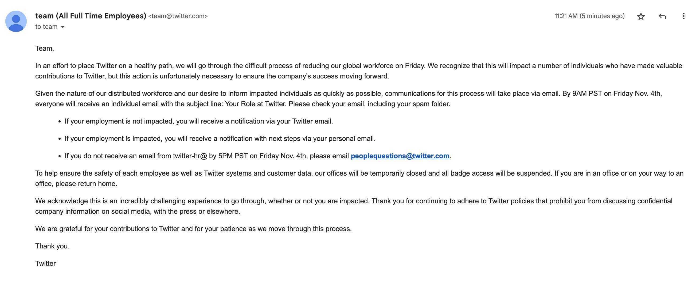Open the peoplequestions@twitter.com email link
This screenshot has height=301, width=696.
click(x=400, y=156)
